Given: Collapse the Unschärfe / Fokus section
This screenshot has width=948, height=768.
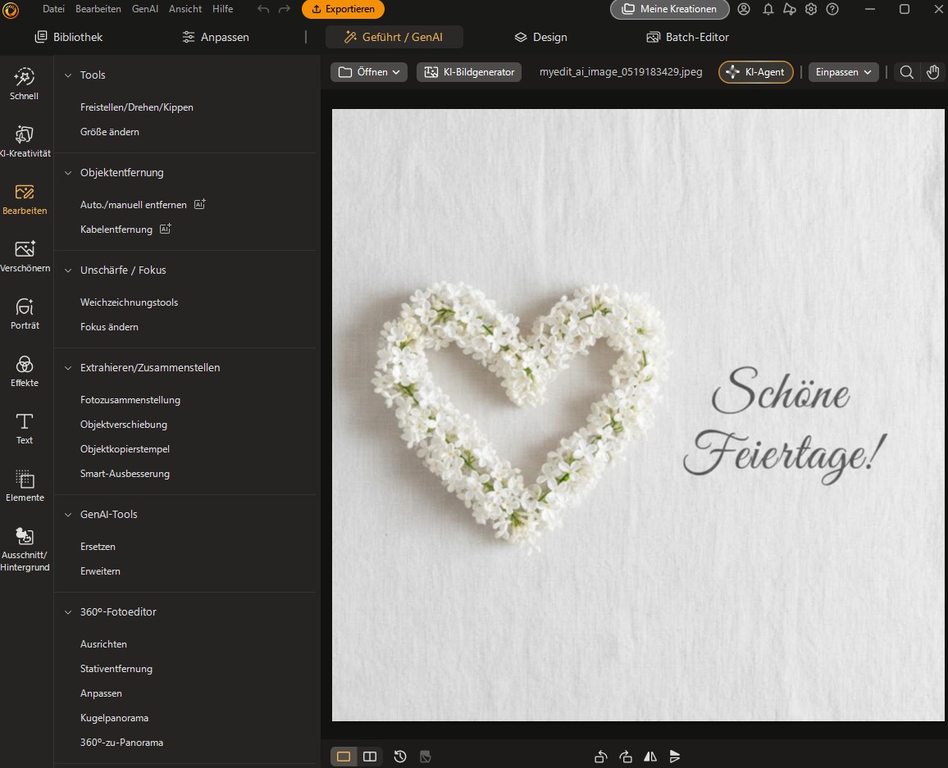Looking at the screenshot, I should [x=68, y=270].
